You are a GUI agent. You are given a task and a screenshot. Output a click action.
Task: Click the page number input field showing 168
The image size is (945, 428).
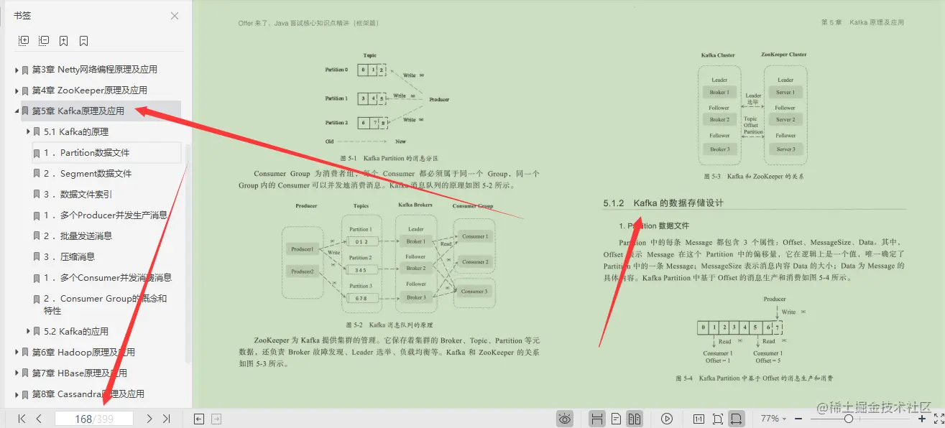click(x=93, y=419)
